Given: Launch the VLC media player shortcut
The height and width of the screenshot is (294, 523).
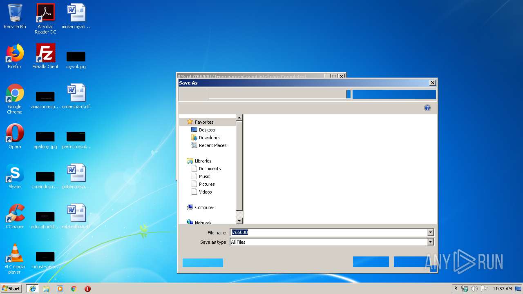Looking at the screenshot, I should click(x=15, y=259).
